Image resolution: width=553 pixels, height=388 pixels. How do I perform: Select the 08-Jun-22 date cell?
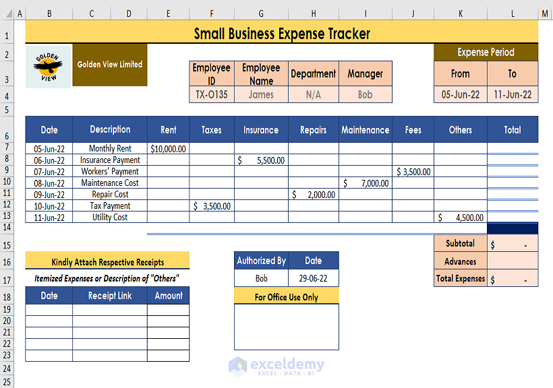point(49,183)
